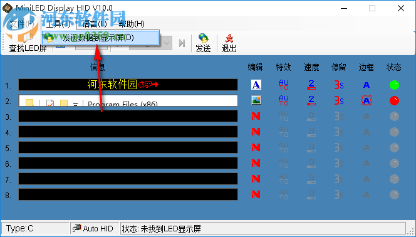Screen dimensions: 416x237
Task: Select the empty message 6 field
Action: coord(128,163)
